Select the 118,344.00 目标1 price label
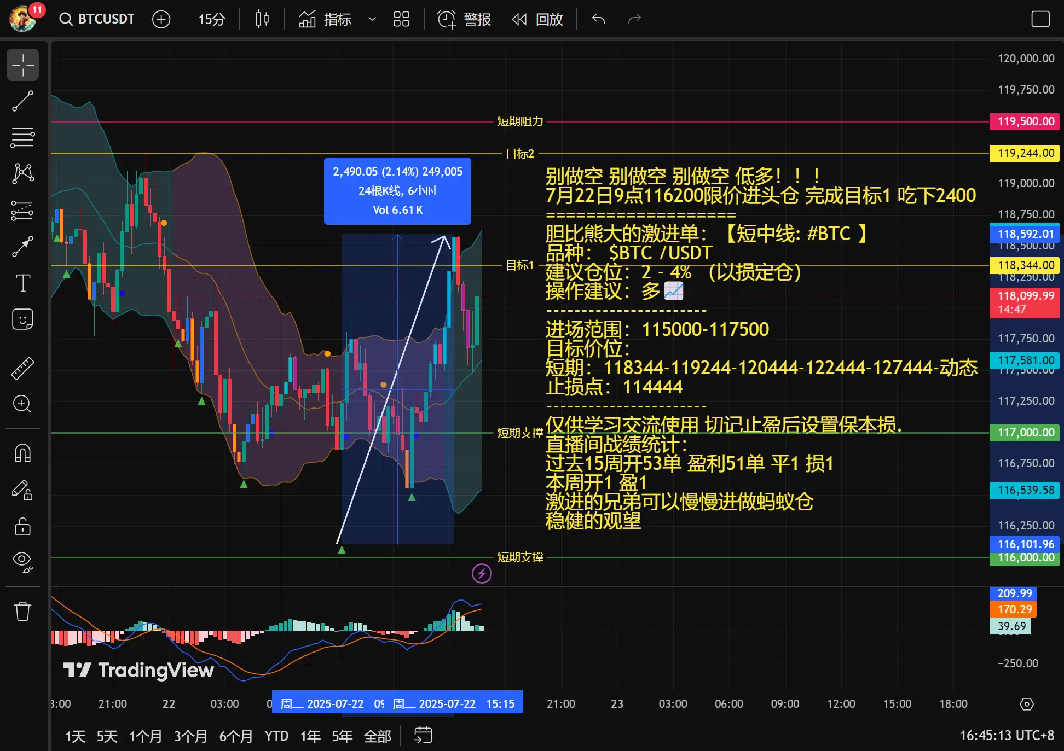This screenshot has height=751, width=1064. tap(1025, 265)
